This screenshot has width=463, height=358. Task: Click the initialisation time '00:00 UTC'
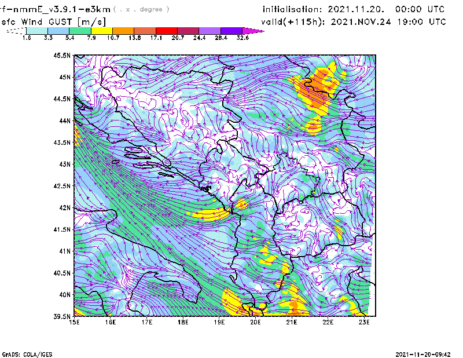pos(420,9)
